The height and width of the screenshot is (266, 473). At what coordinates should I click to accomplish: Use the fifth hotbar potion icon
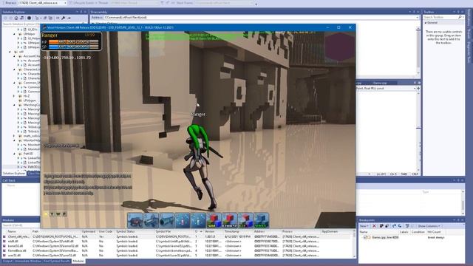point(198,220)
